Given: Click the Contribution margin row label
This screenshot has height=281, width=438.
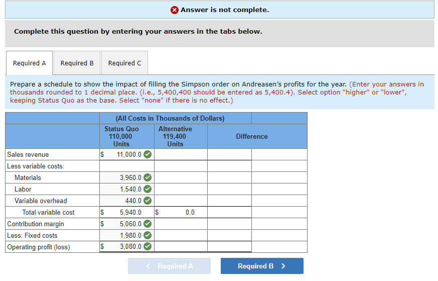Looking at the screenshot, I should 36,224.
